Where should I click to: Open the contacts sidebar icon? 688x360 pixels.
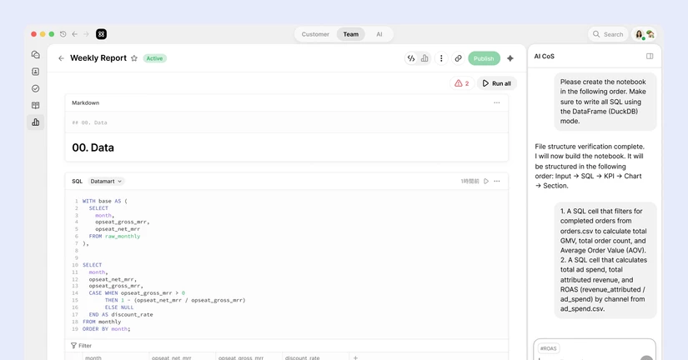coord(36,72)
